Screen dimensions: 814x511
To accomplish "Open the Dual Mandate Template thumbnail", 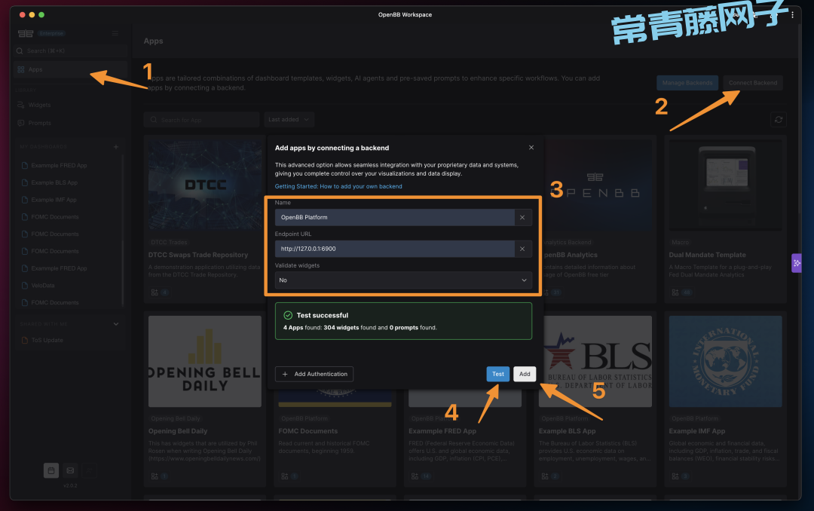I will [725, 185].
